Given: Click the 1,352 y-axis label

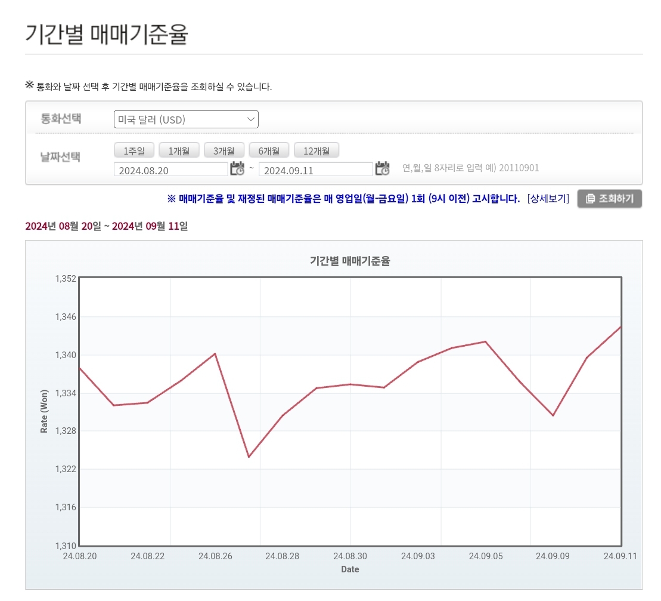Looking at the screenshot, I should point(66,279).
